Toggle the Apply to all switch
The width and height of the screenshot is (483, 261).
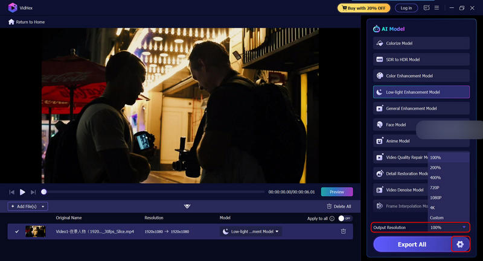[345, 218]
